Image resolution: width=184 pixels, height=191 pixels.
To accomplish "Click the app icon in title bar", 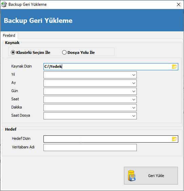I will (4, 4).
